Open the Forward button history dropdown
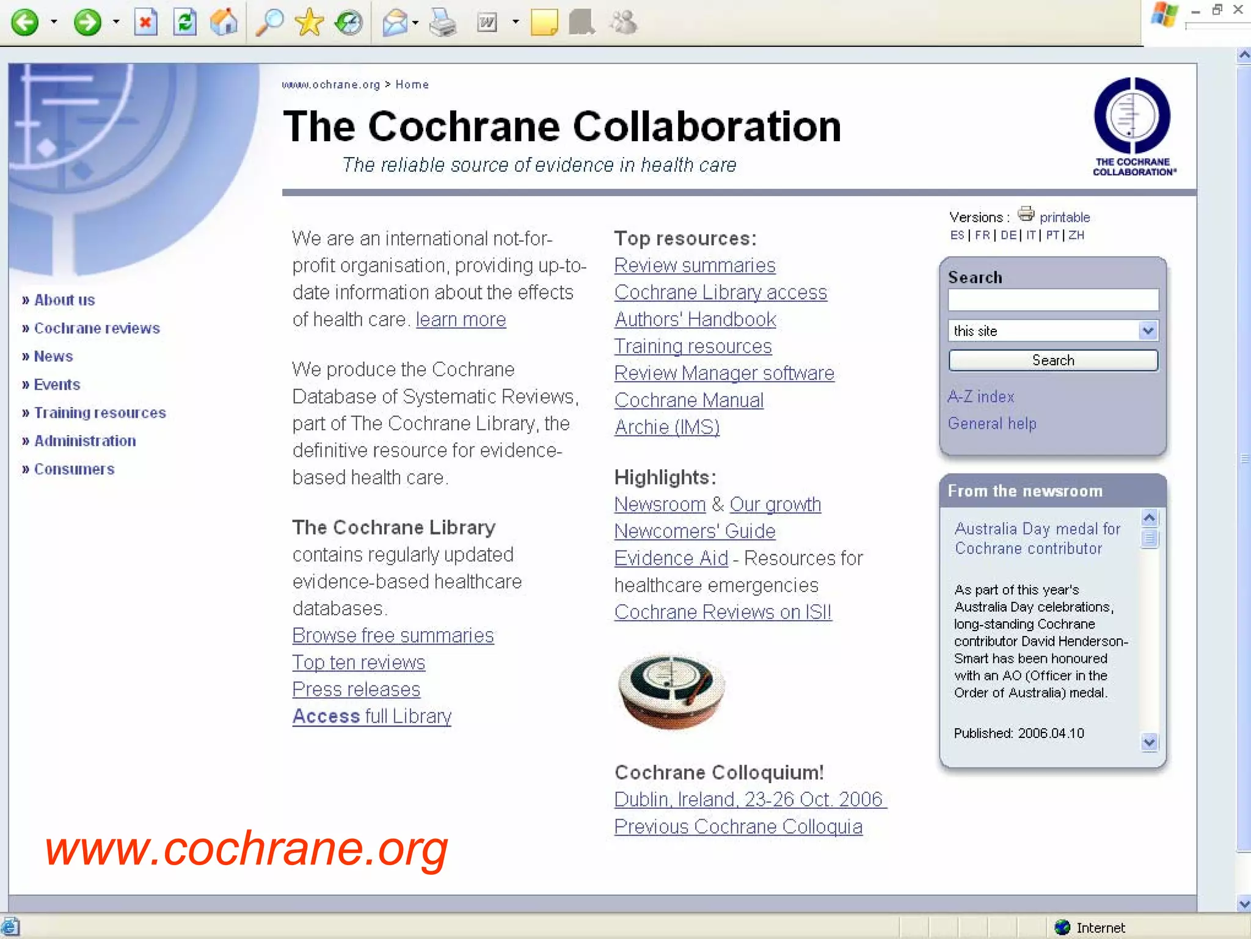The width and height of the screenshot is (1251, 939). [x=116, y=23]
